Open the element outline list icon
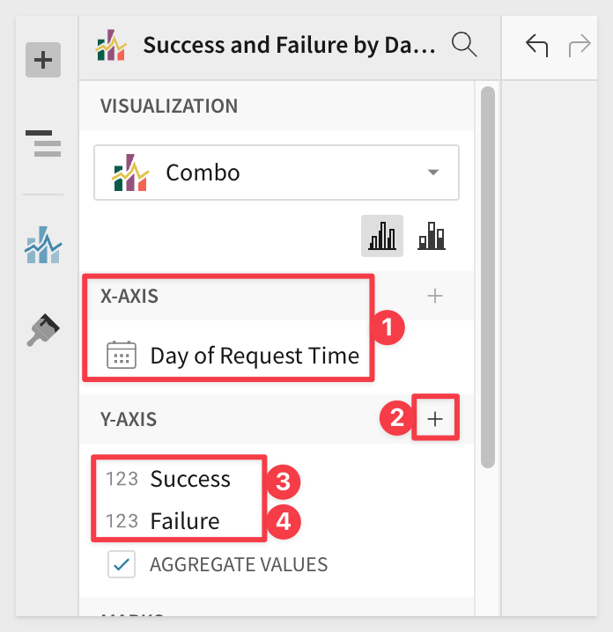This screenshot has height=632, width=613. 43,143
